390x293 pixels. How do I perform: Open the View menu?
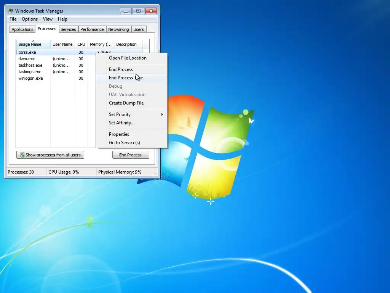coord(48,19)
